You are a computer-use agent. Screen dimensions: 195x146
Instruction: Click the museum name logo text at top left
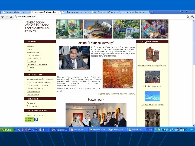[37, 26]
